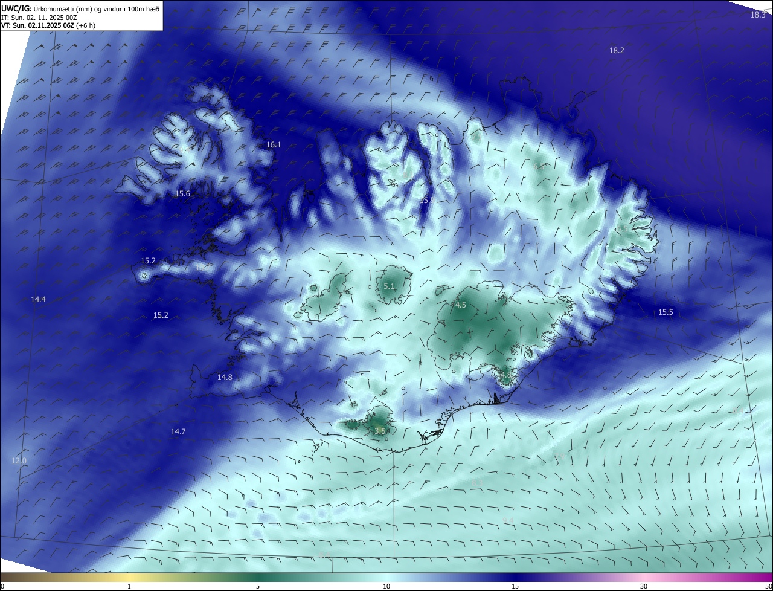Select the 14.7 value label
Screen dimensions: 773x591
tap(178, 431)
